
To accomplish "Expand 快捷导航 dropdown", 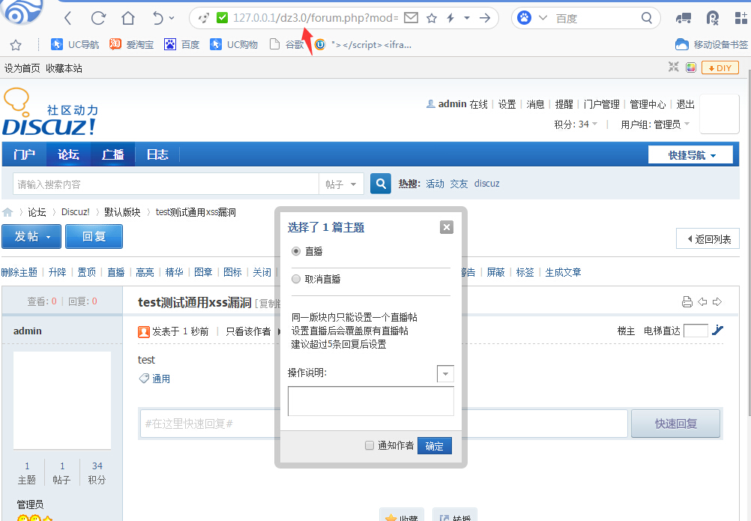I will coord(690,154).
